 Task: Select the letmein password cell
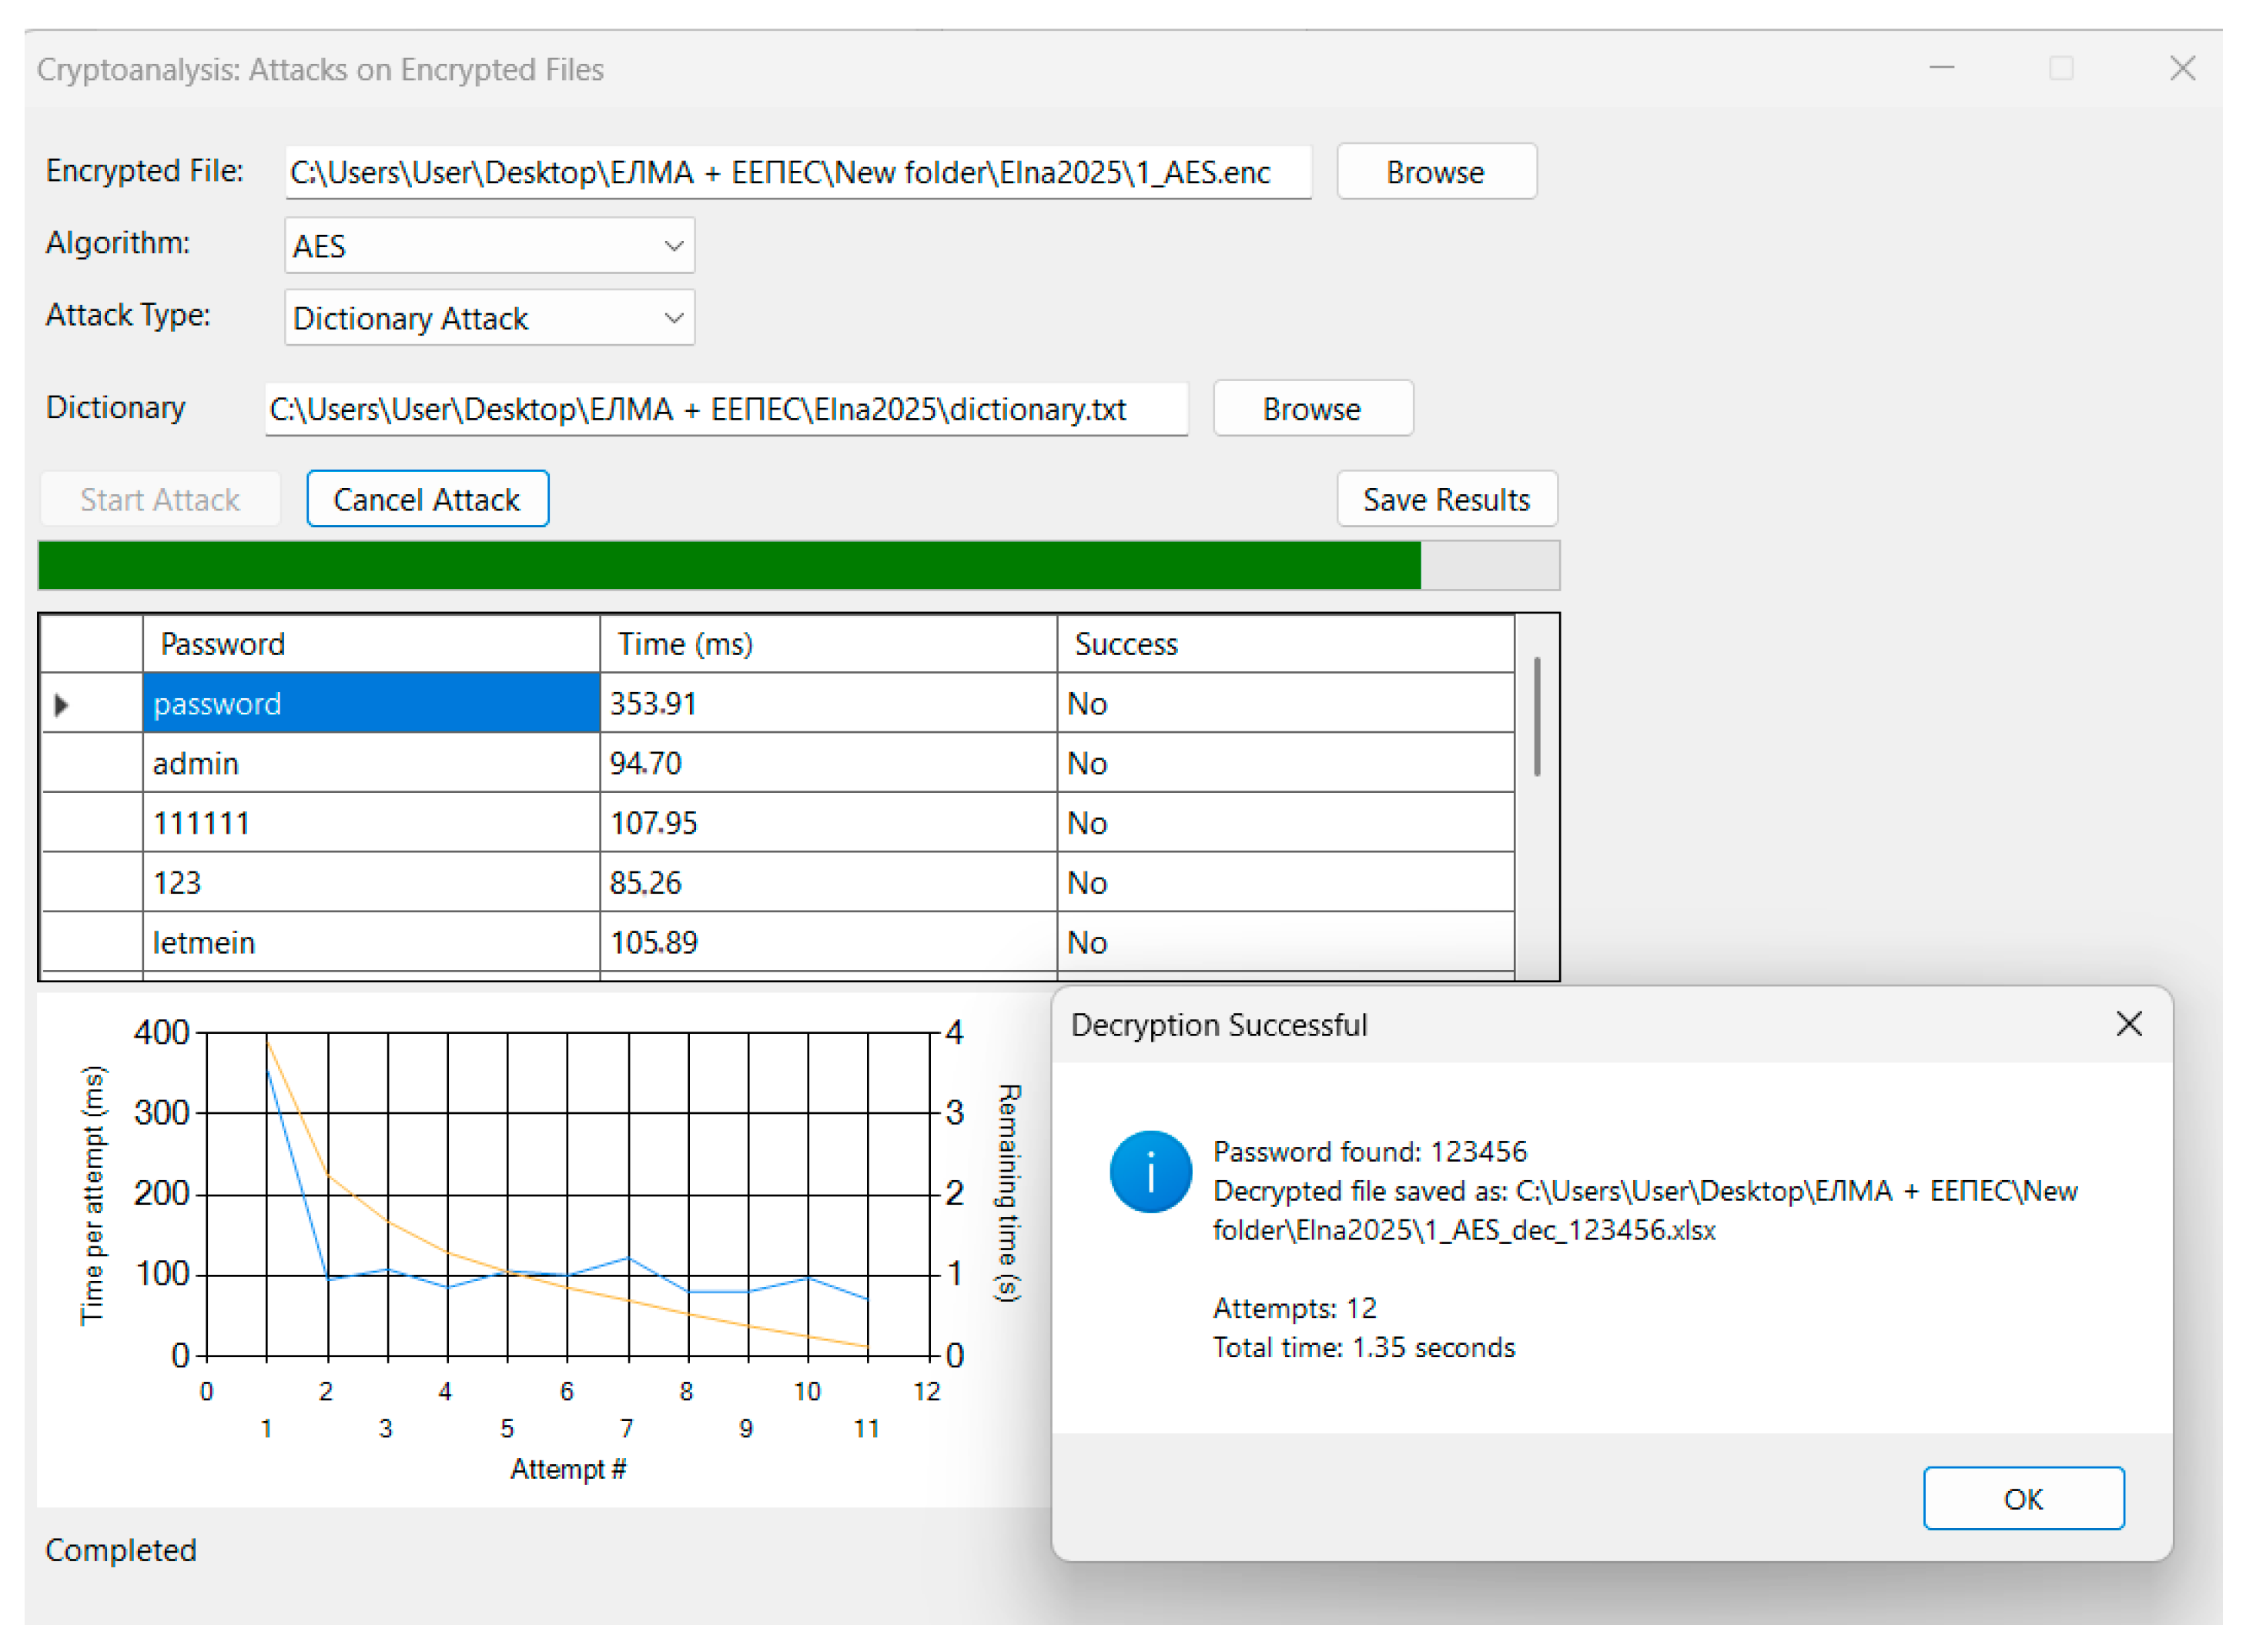370,942
